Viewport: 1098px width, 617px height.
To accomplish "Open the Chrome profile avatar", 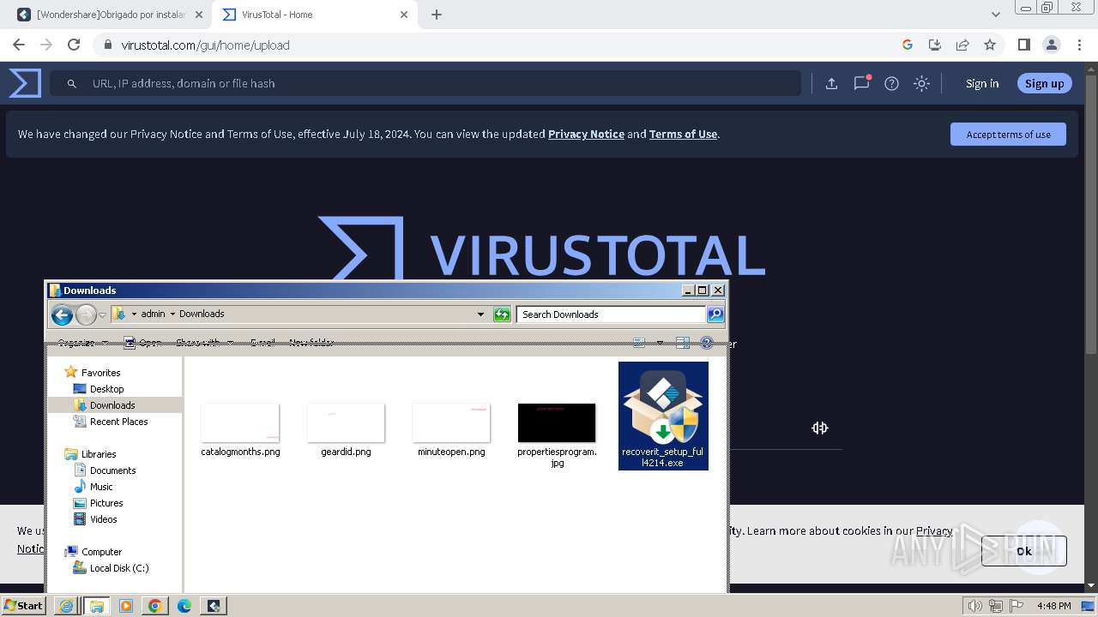I will 1051,45.
